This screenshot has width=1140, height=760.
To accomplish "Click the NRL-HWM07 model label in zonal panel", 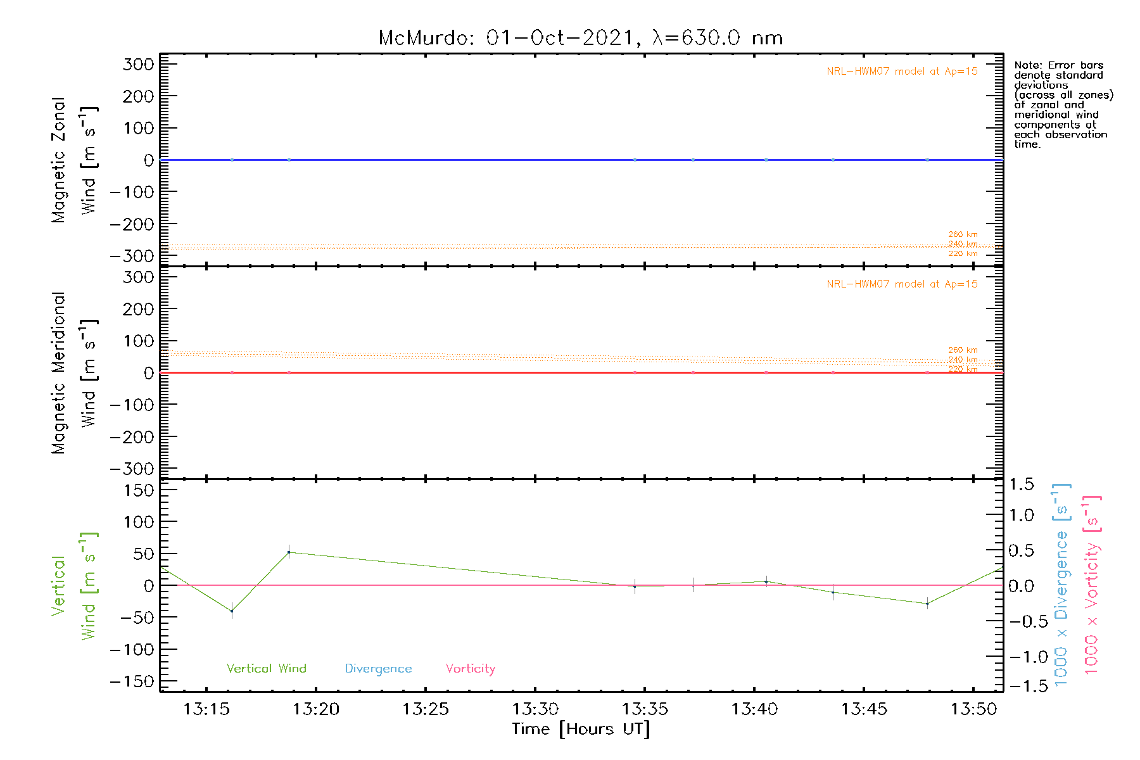I will coord(902,72).
